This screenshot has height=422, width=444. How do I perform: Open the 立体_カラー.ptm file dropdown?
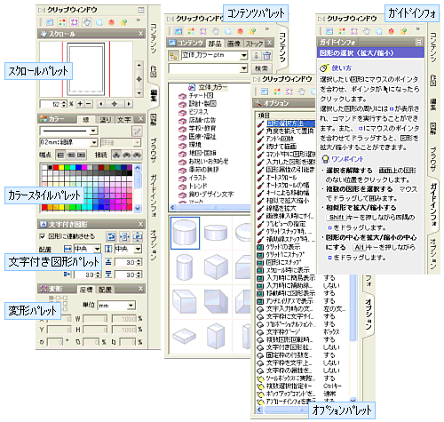[243, 55]
